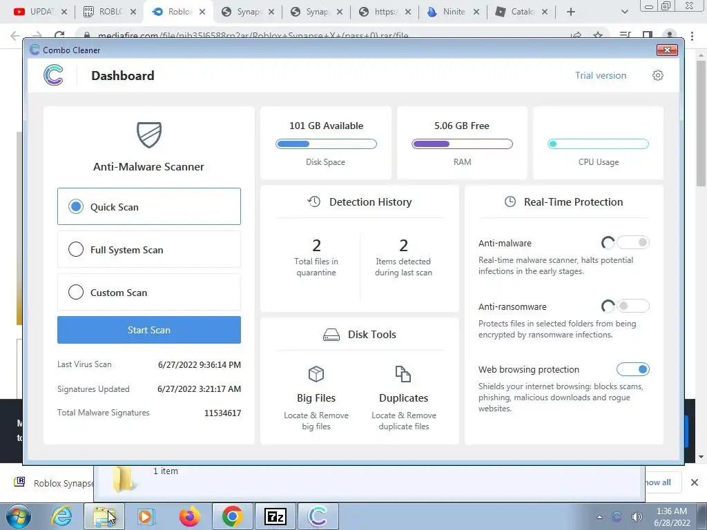Click Trial version link
Screen dimensions: 707x530
point(601,75)
